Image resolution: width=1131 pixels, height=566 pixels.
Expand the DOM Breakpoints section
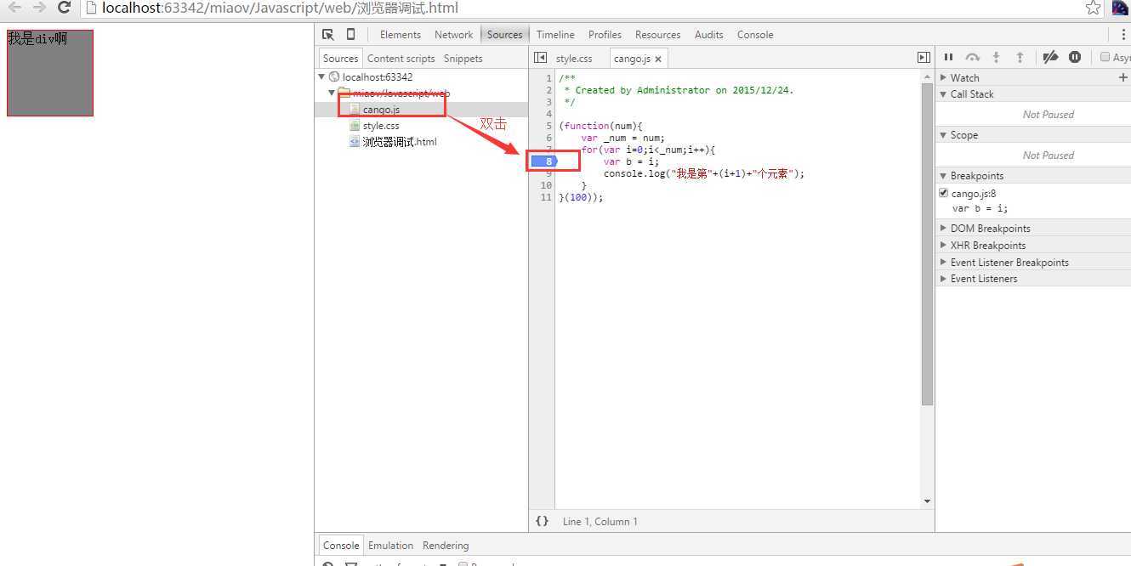[x=943, y=229]
